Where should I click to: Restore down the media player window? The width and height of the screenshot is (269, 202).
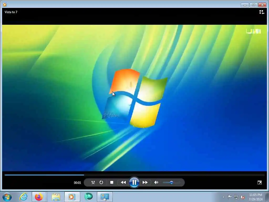point(254,5)
